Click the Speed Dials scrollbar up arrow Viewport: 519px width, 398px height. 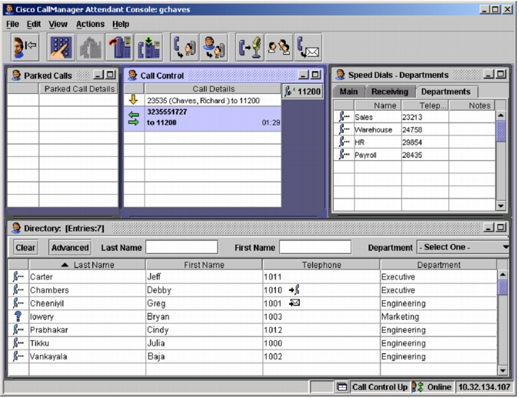coord(501,115)
